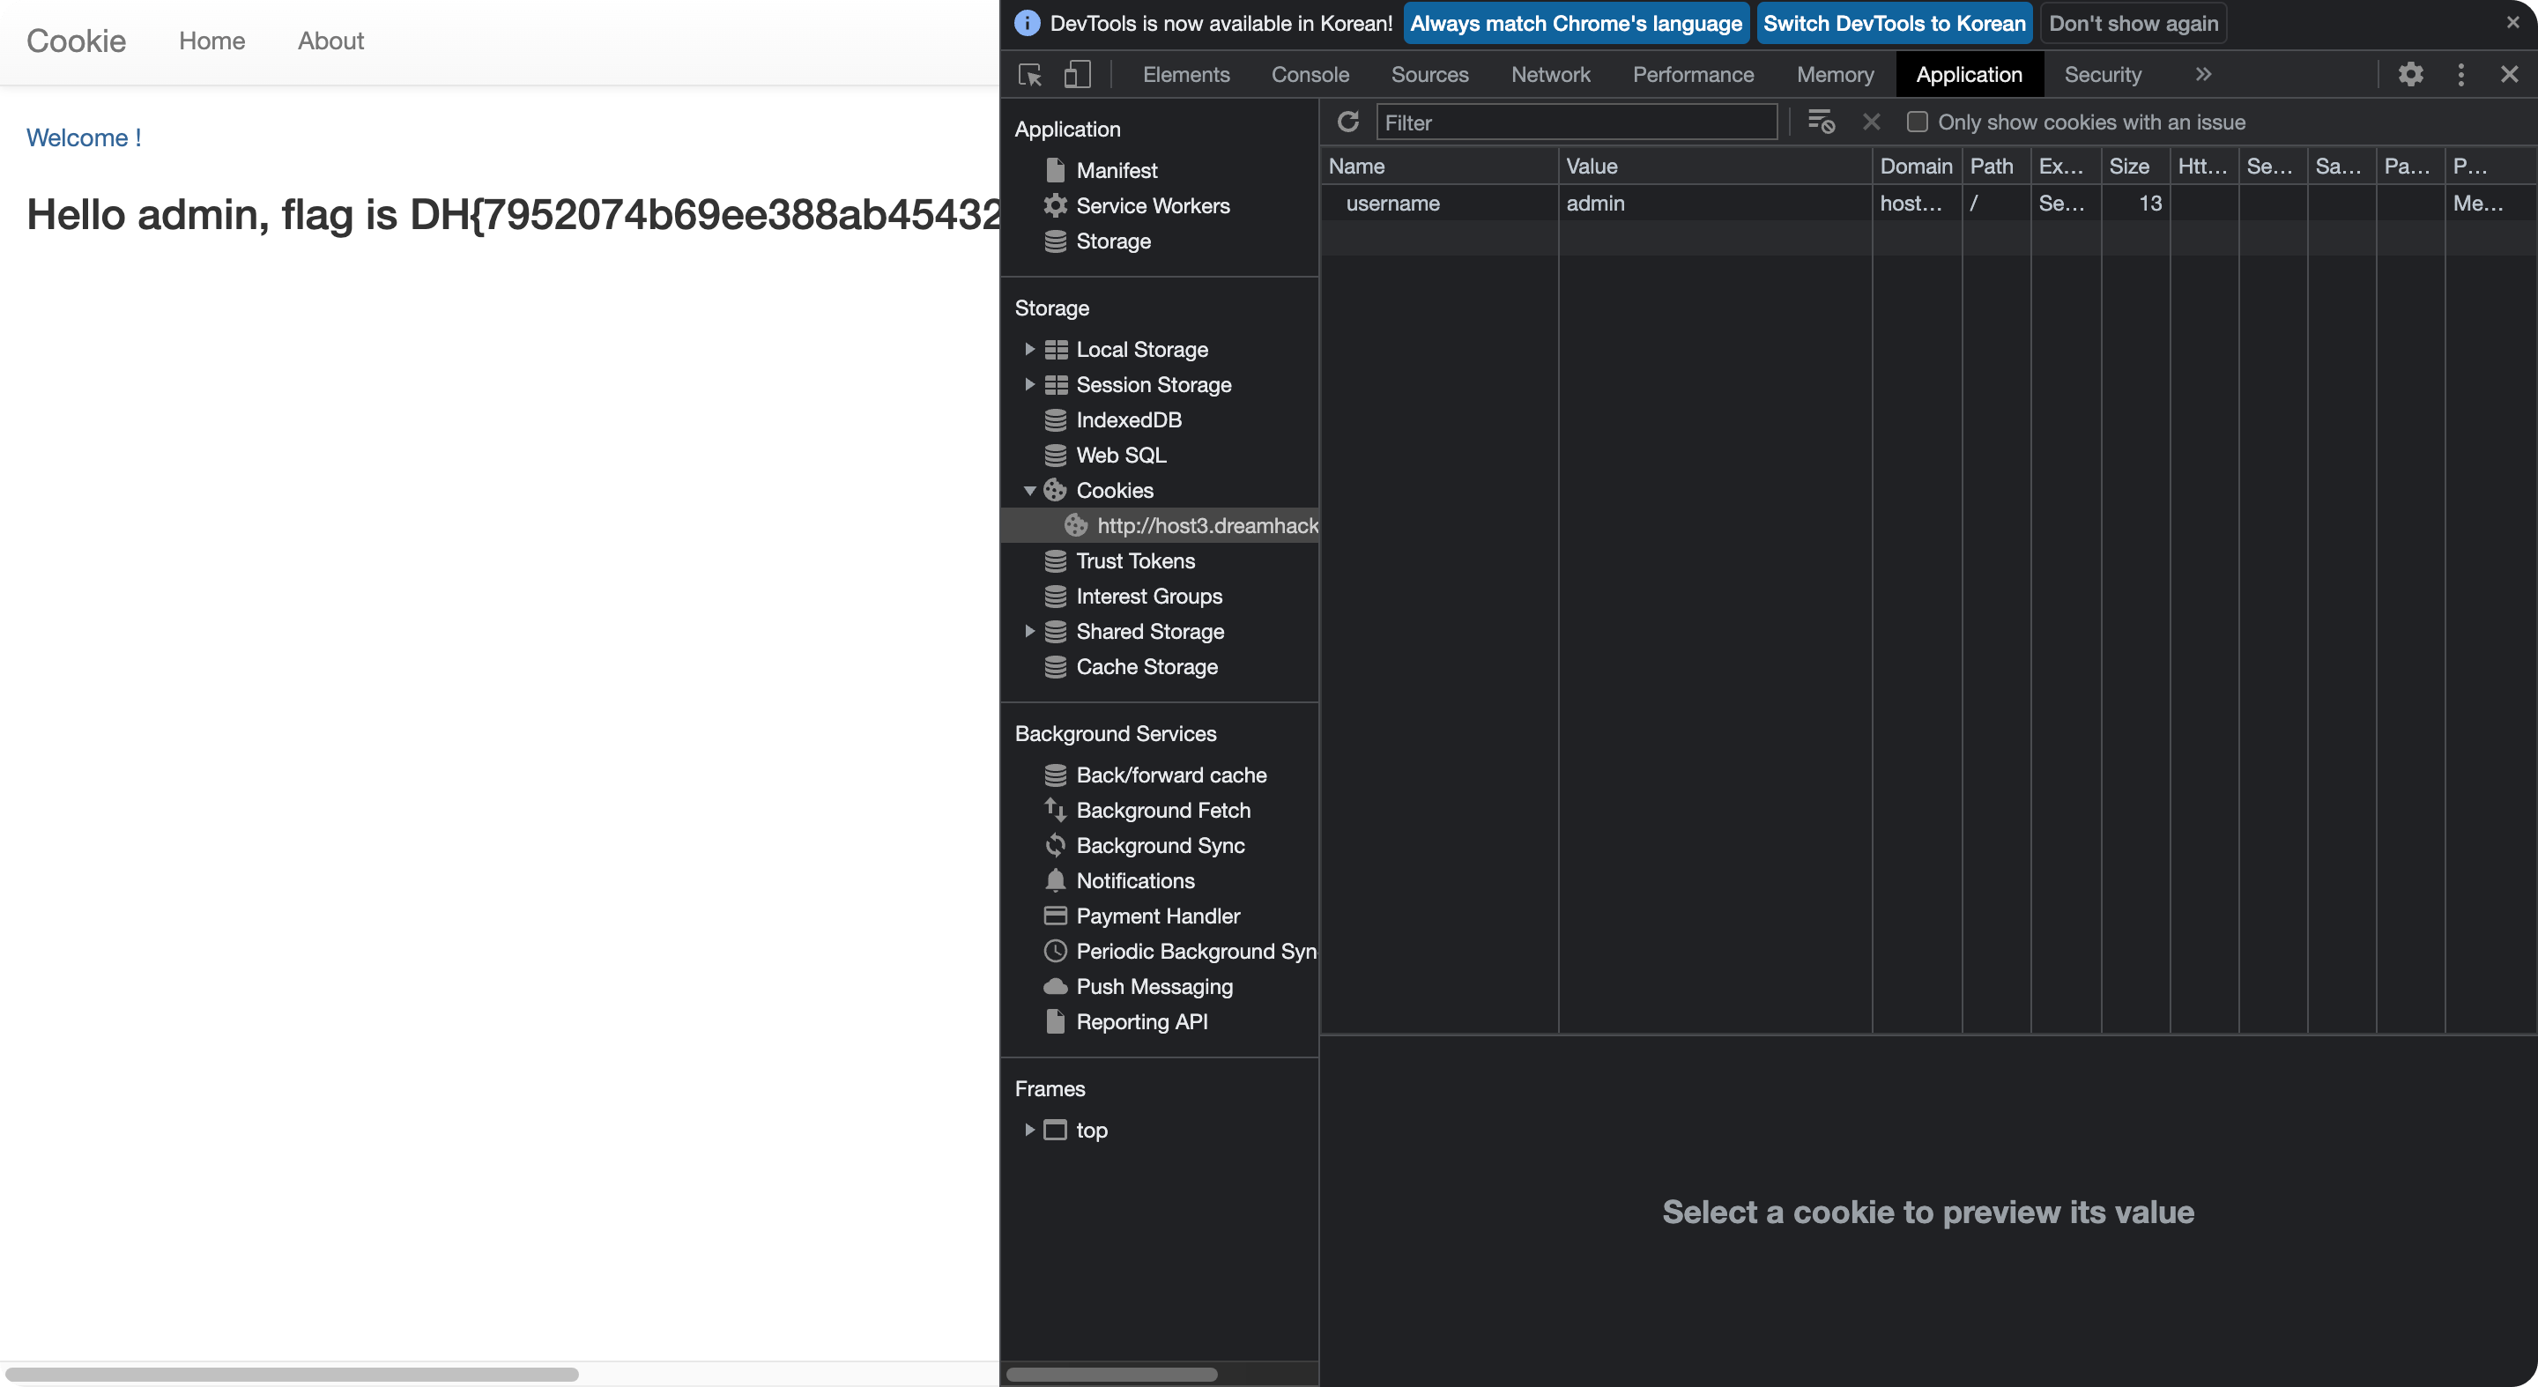Screen dimensions: 2538x1387
Task: Open Manifest in Application sidebar
Action: [1117, 170]
